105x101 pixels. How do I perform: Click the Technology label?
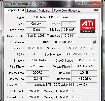click(17, 30)
